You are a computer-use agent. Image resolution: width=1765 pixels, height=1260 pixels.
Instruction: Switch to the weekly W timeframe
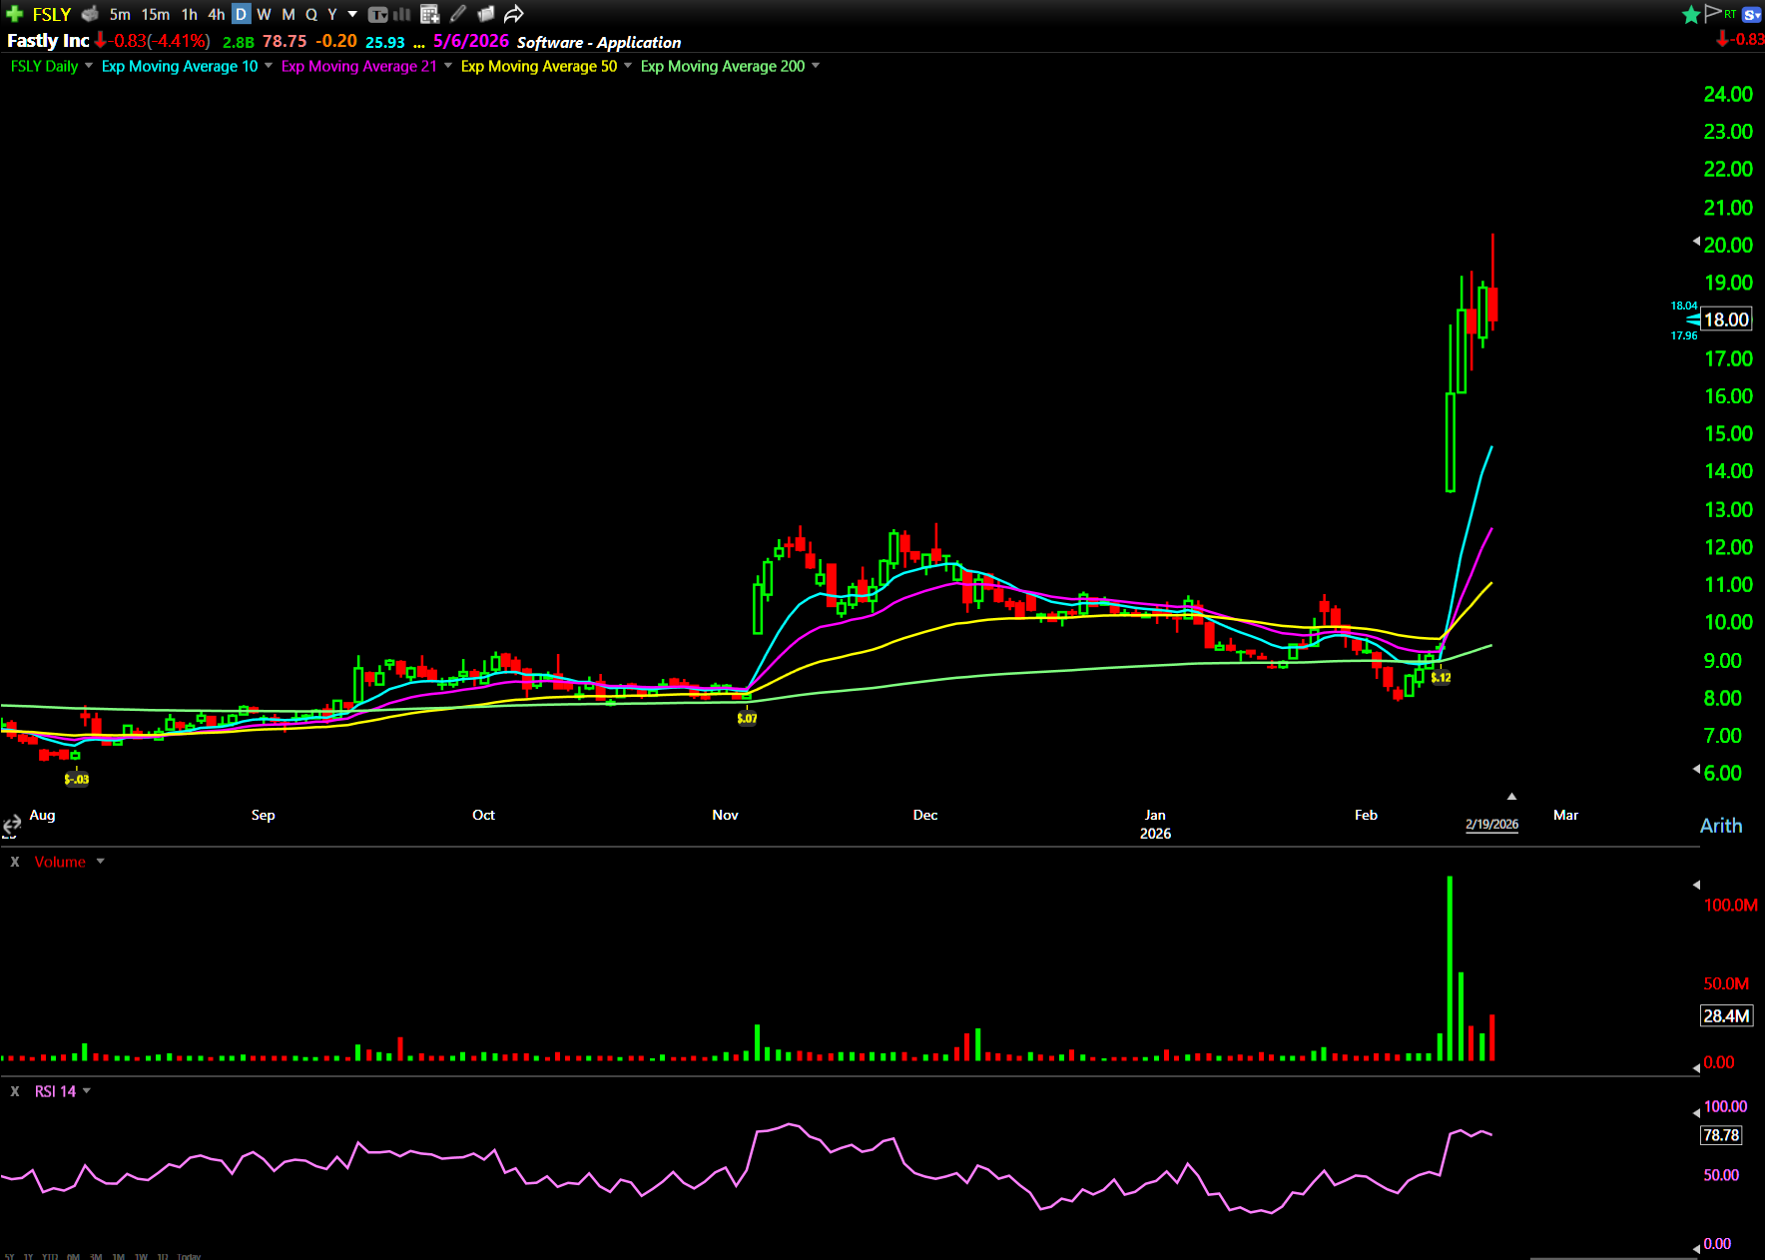pos(264,14)
